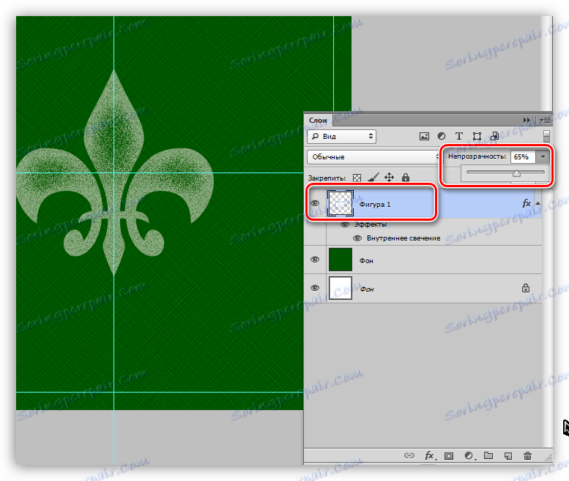This screenshot has height=481, width=569.
Task: Create new fill or adjustment layer
Action: click(x=469, y=455)
